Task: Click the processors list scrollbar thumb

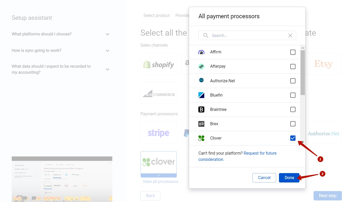Action: (303, 73)
